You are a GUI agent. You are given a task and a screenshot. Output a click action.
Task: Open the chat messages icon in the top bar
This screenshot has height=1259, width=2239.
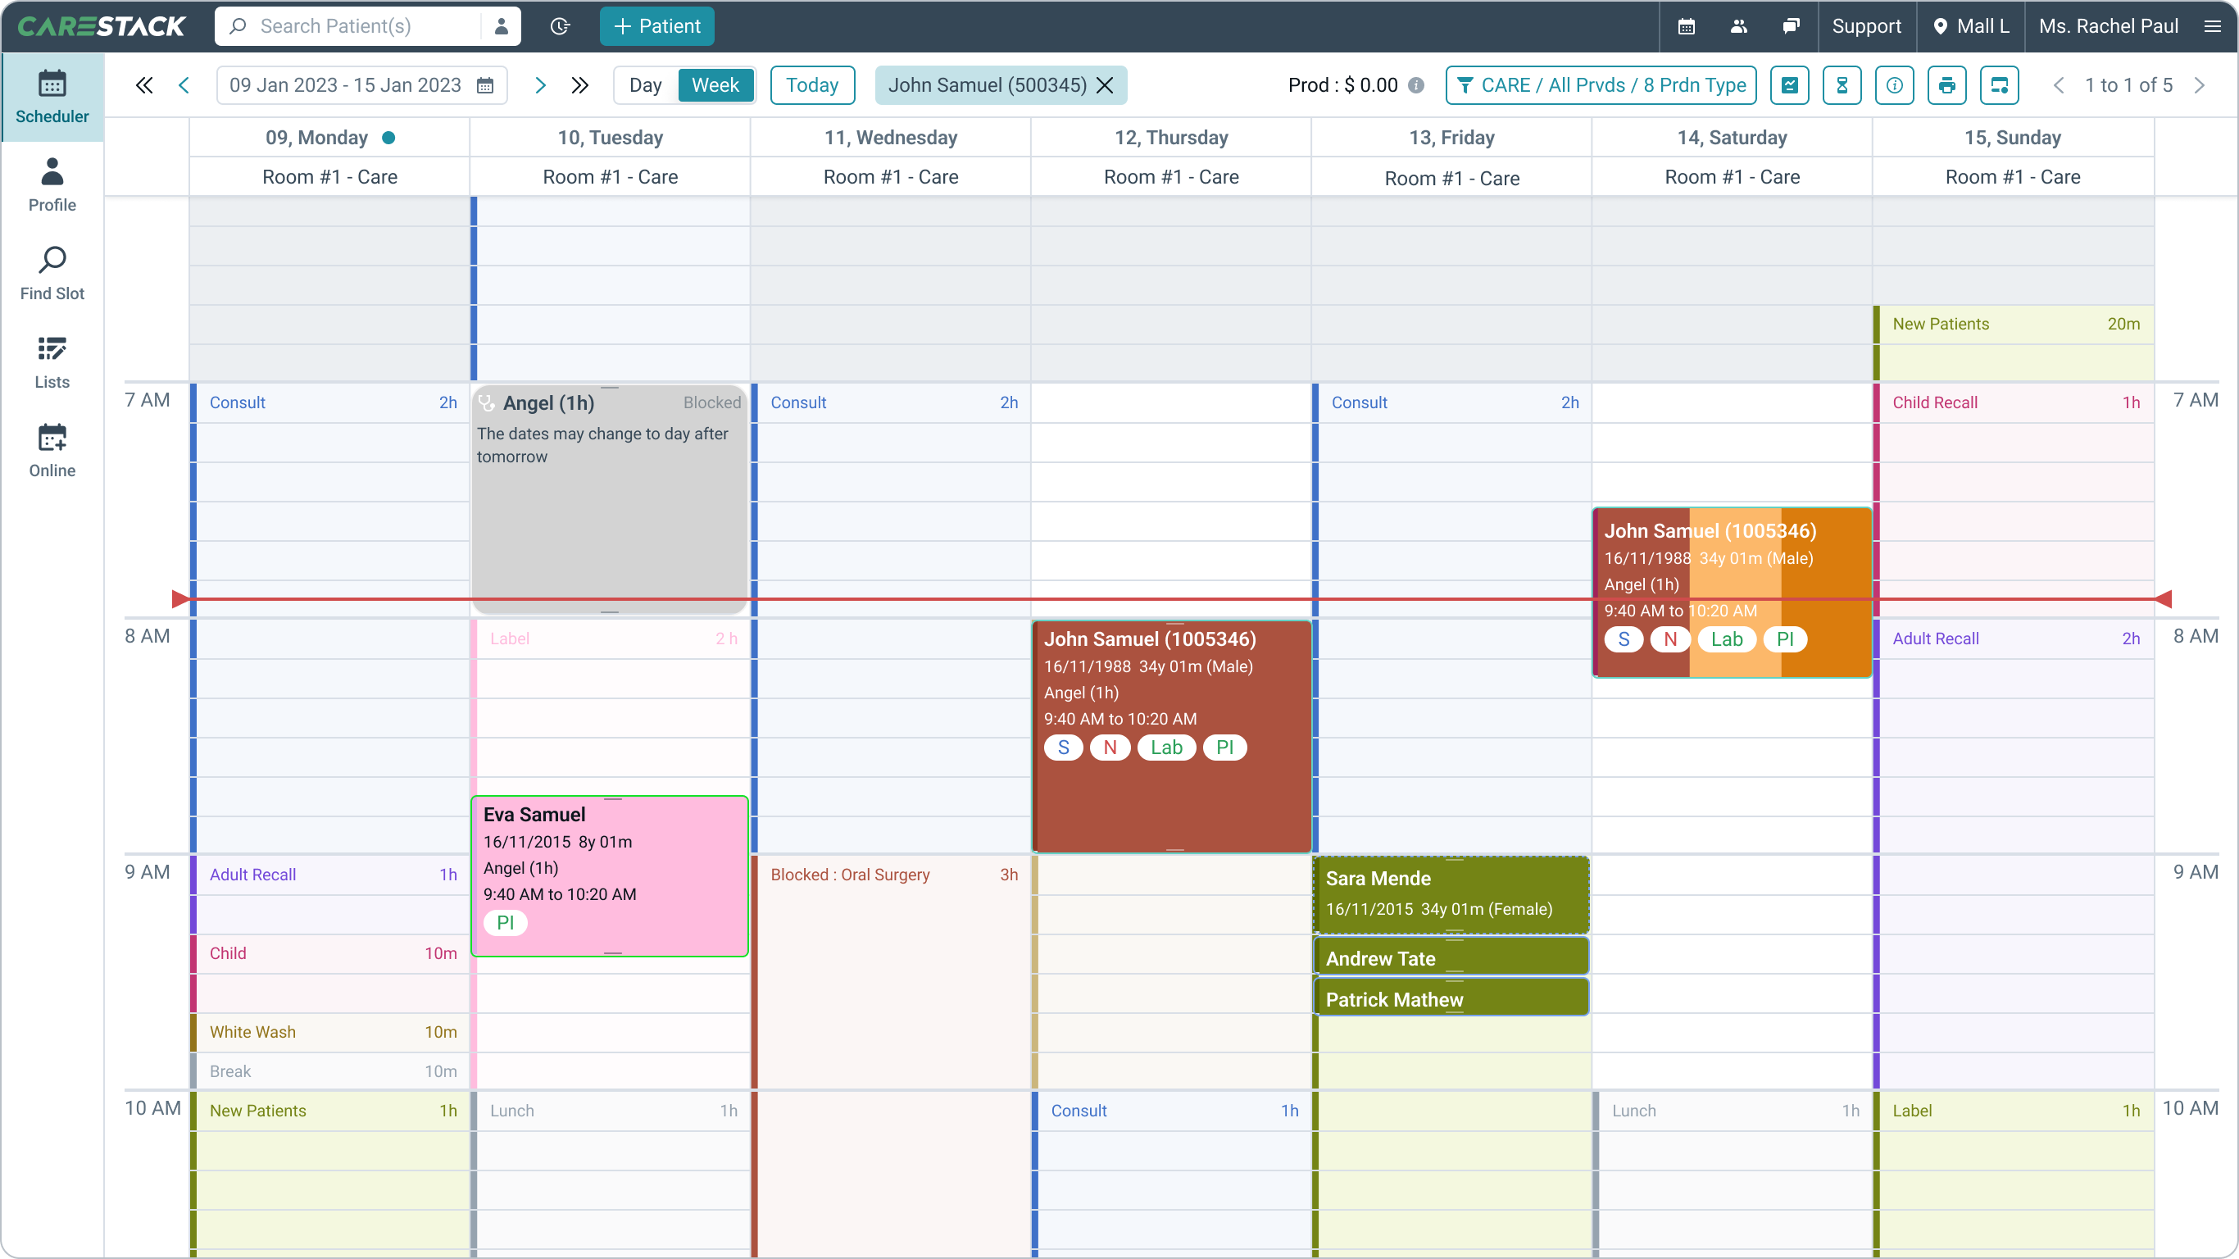click(x=1791, y=26)
